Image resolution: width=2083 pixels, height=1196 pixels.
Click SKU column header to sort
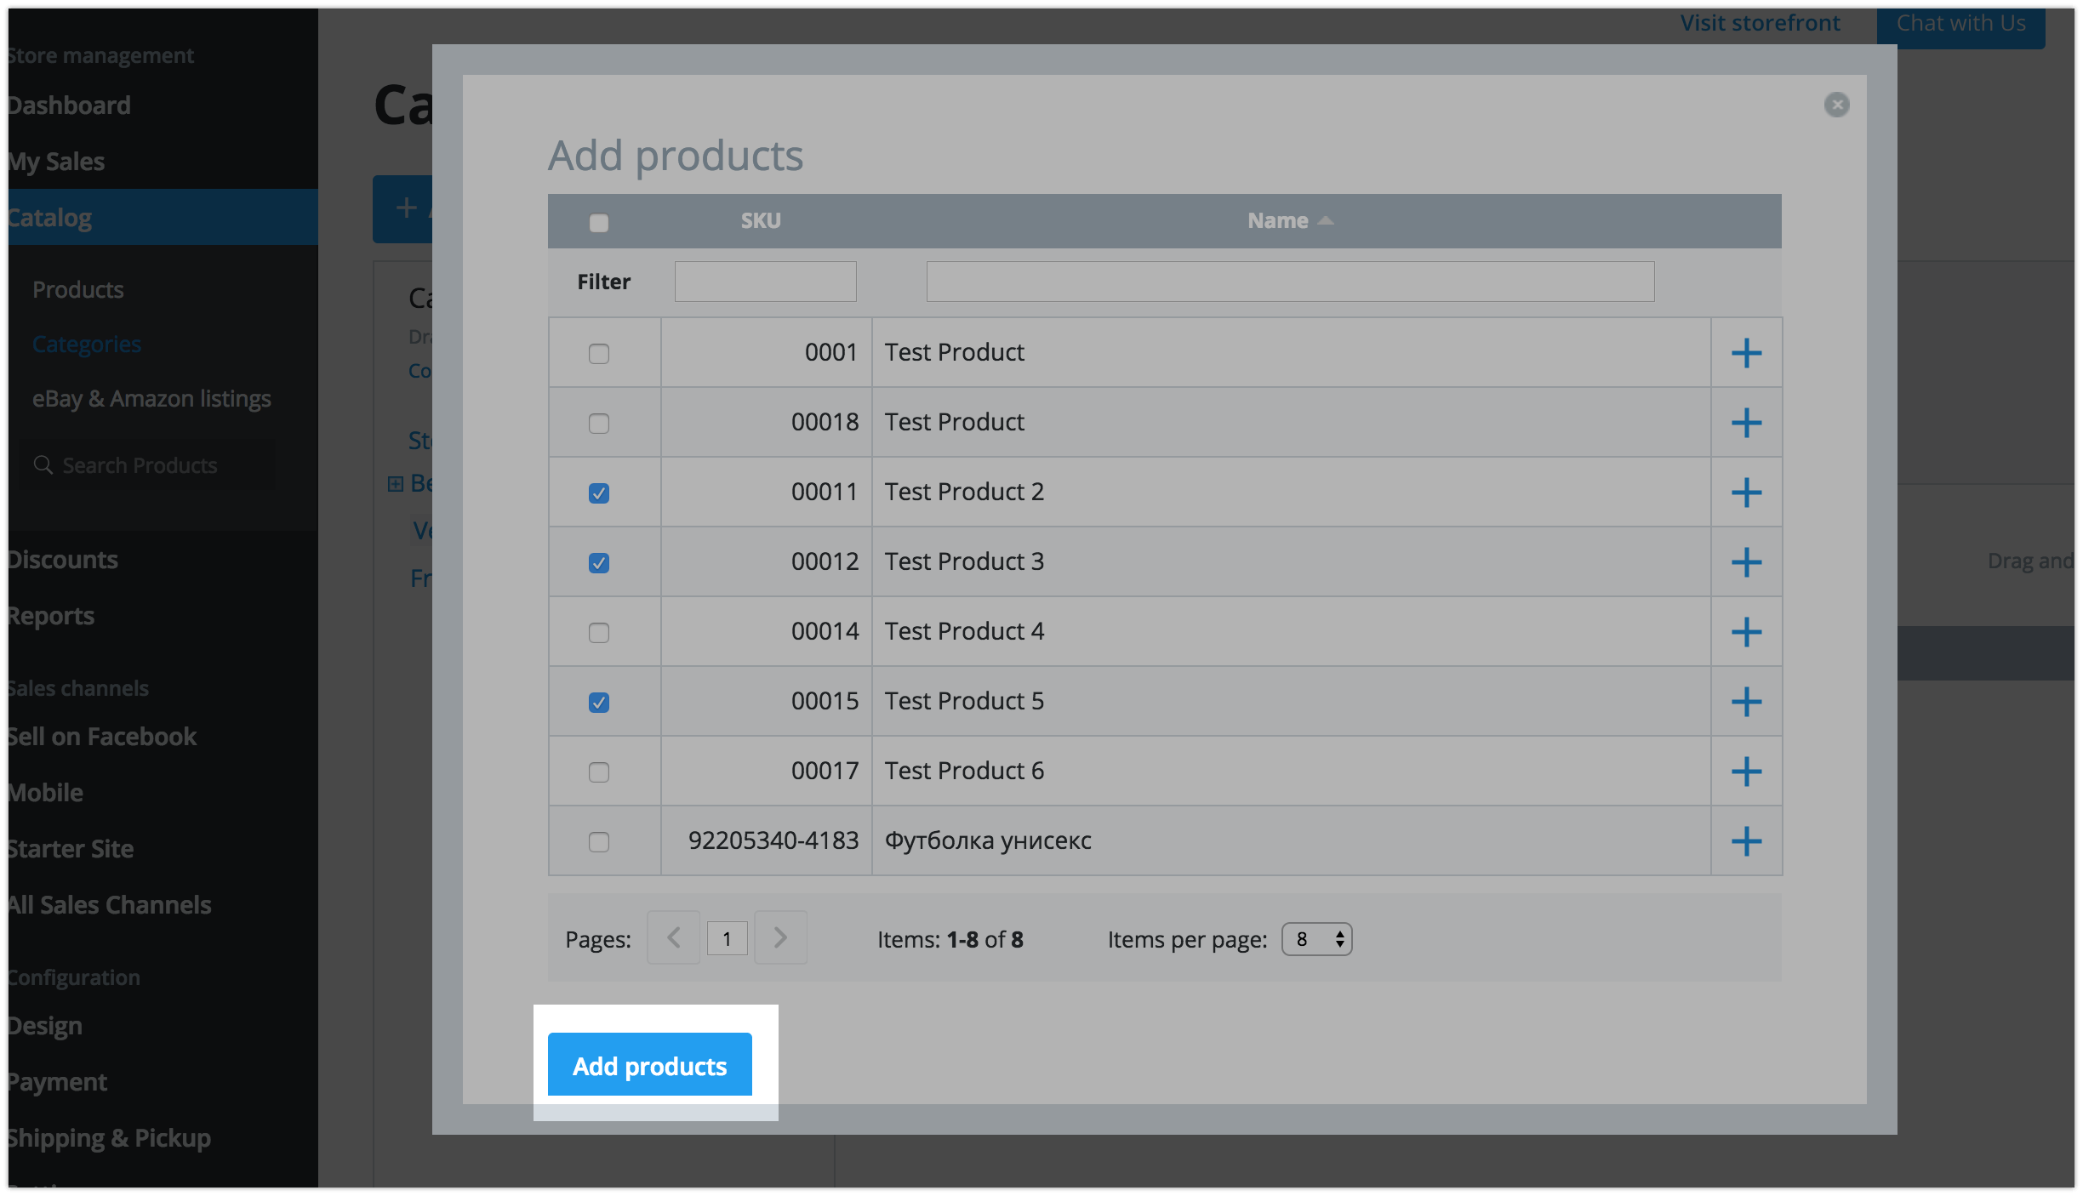tap(761, 220)
